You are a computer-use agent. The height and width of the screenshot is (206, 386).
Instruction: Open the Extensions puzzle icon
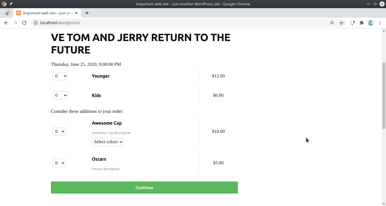coord(361,23)
